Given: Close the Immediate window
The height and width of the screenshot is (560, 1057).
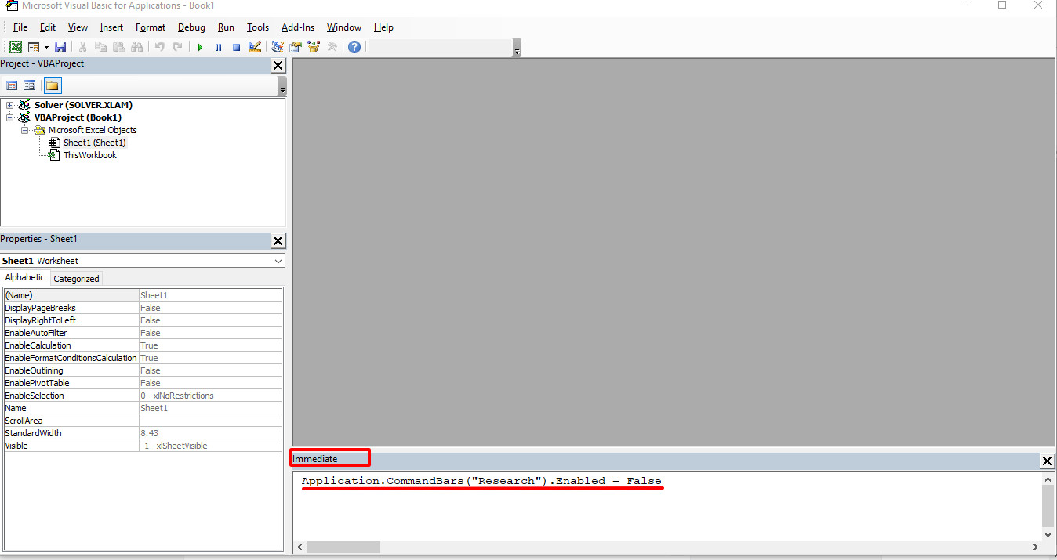Looking at the screenshot, I should (1047, 461).
